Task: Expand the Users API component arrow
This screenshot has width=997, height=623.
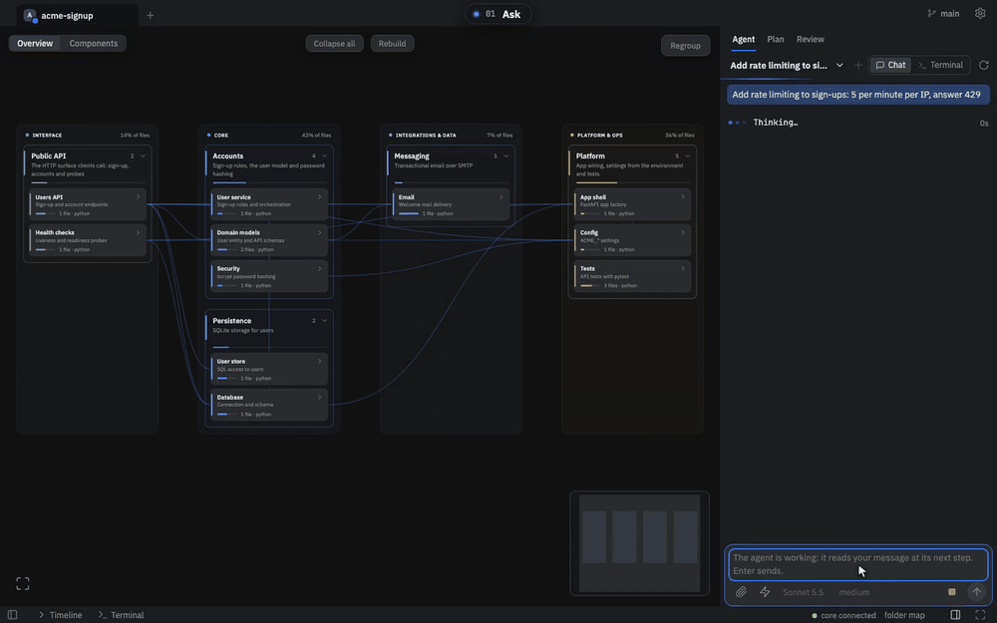Action: coord(138,197)
